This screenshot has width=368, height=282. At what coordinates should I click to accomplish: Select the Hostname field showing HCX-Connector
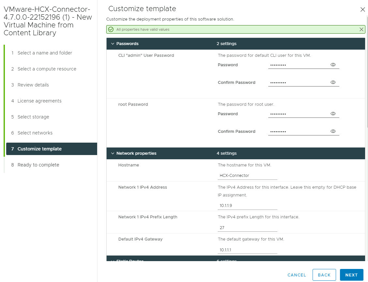pyautogui.click(x=247, y=175)
